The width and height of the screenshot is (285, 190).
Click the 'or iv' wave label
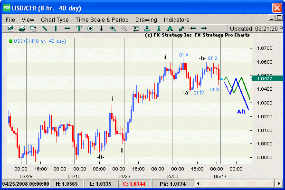point(199,93)
